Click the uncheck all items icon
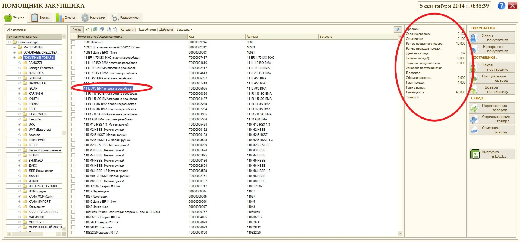The width and height of the screenshot is (520, 242). pos(102,30)
